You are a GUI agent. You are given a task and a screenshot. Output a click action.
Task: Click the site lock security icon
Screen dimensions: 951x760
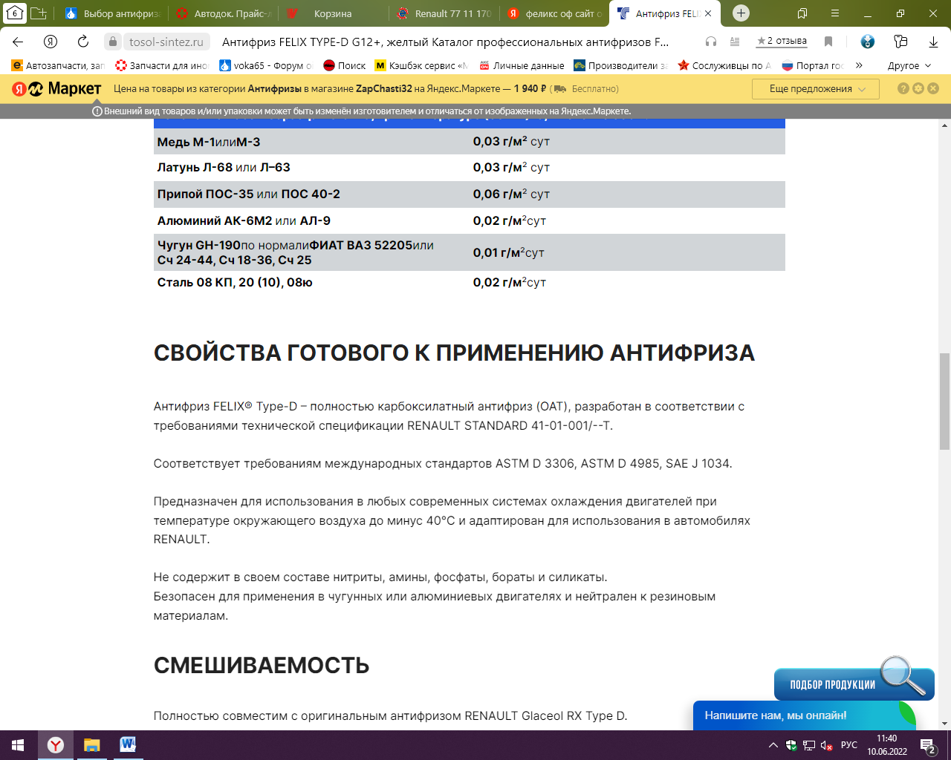tap(112, 42)
